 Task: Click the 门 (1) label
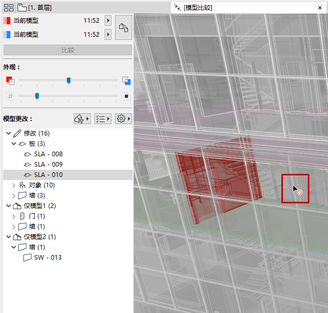(x=37, y=216)
